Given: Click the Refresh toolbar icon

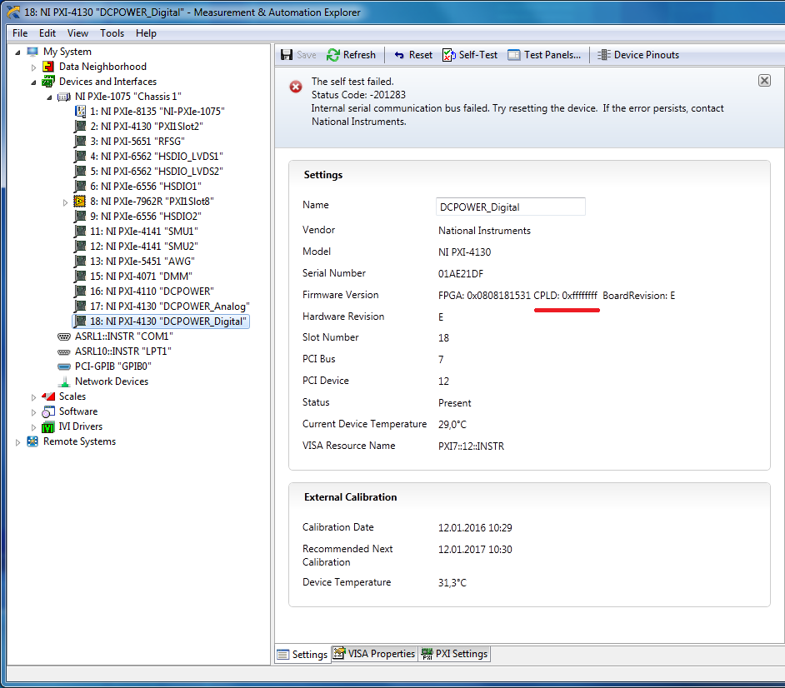Looking at the screenshot, I should (x=333, y=54).
